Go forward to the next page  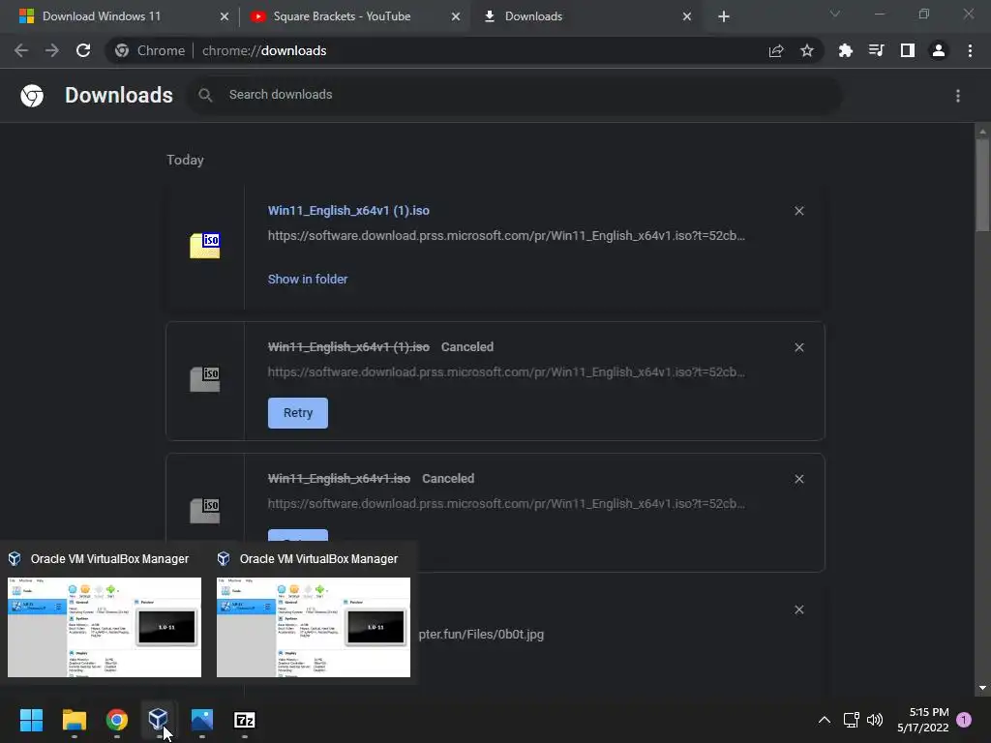coord(52,50)
